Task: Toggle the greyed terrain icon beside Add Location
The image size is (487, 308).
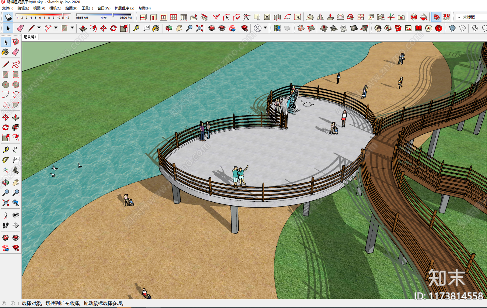Action: pos(287,28)
